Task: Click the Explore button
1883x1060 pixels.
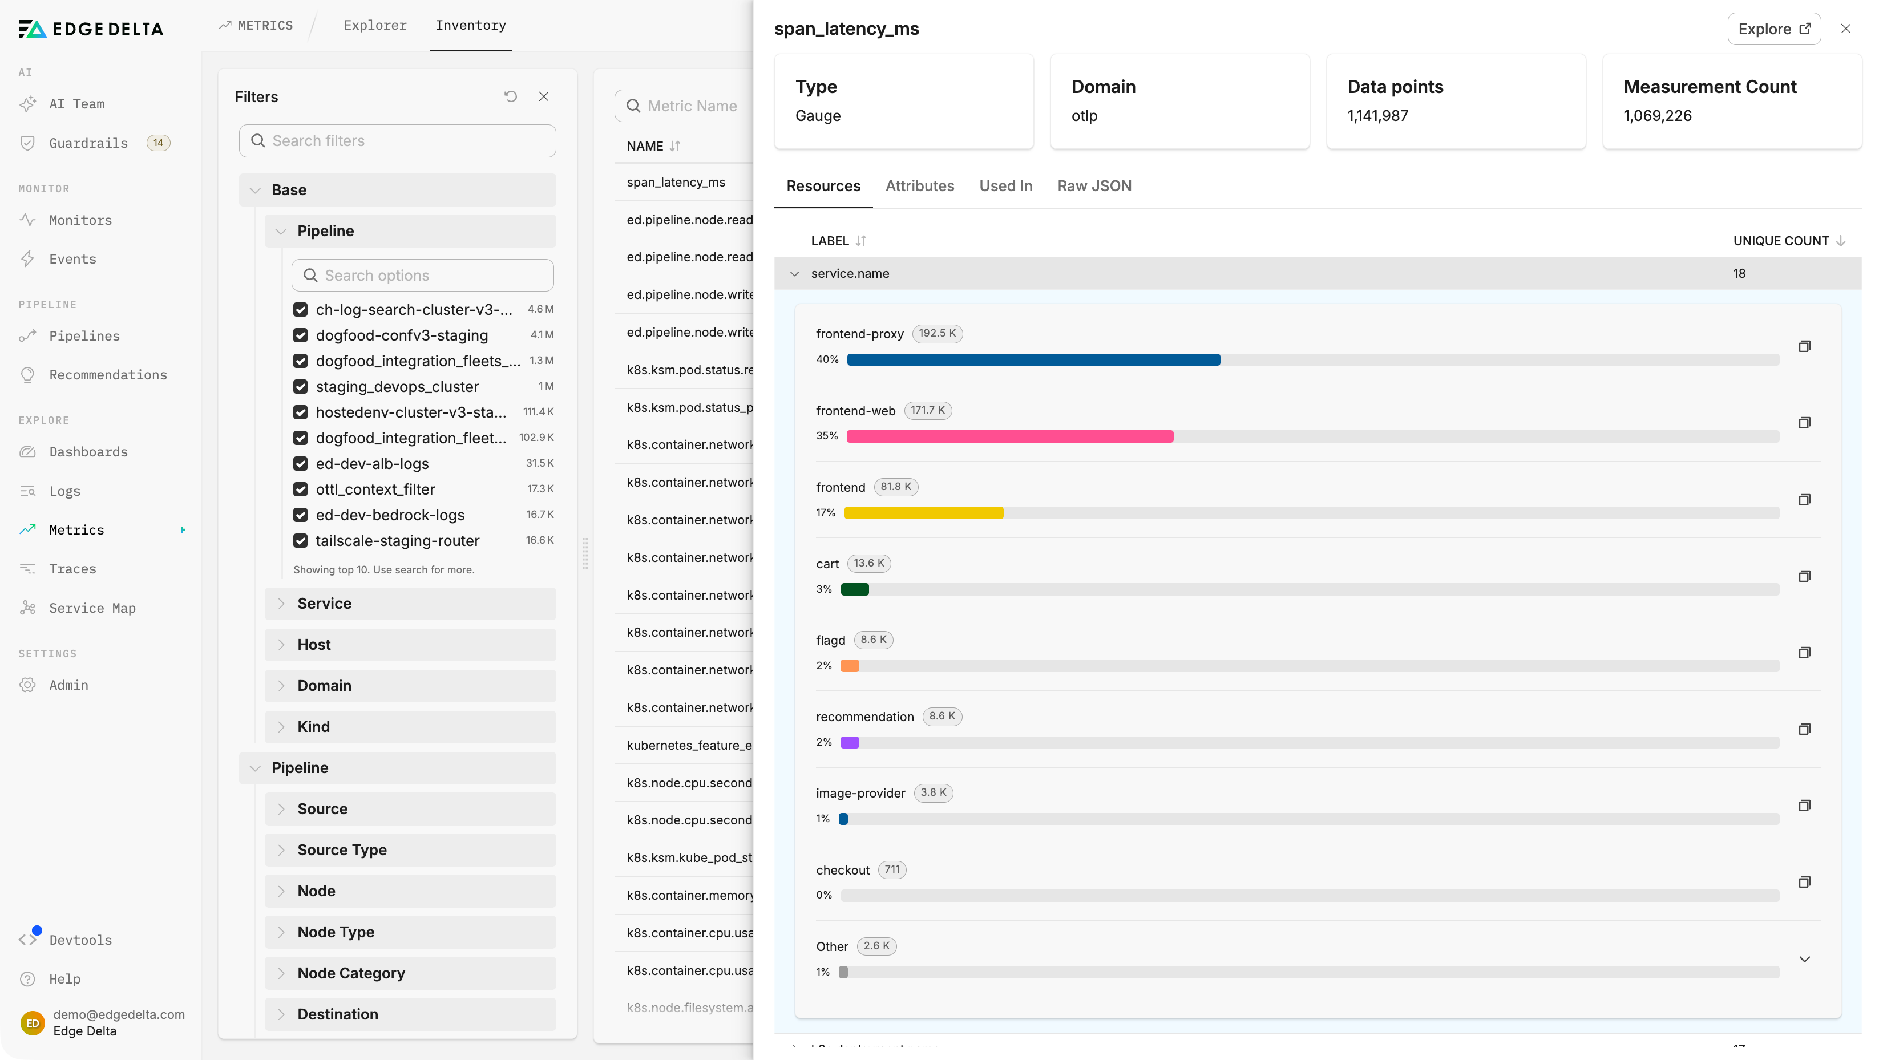Action: 1774,29
